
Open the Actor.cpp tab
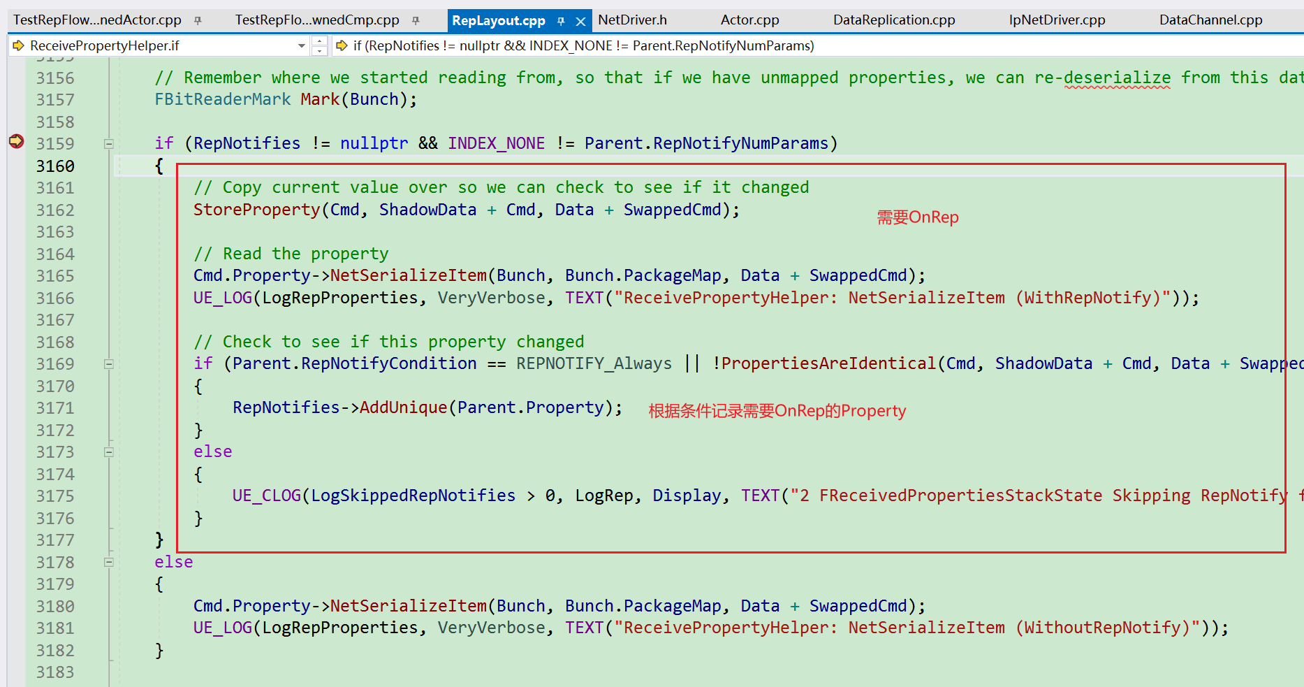click(x=749, y=20)
